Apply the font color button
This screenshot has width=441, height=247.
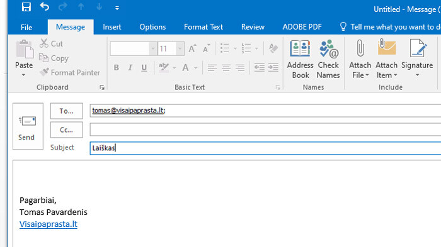(185, 68)
